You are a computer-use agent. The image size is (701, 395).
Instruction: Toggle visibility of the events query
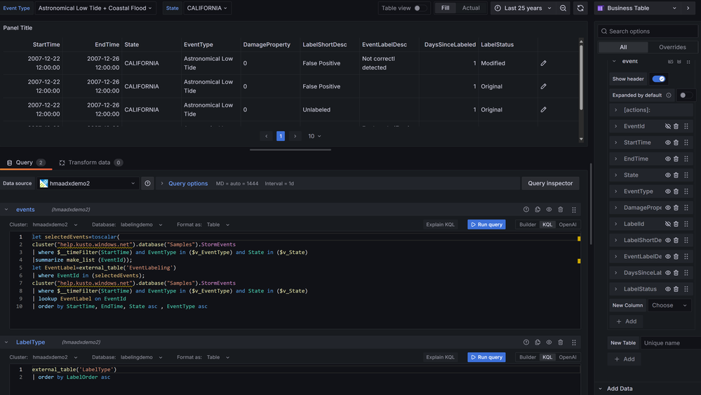pos(549,210)
